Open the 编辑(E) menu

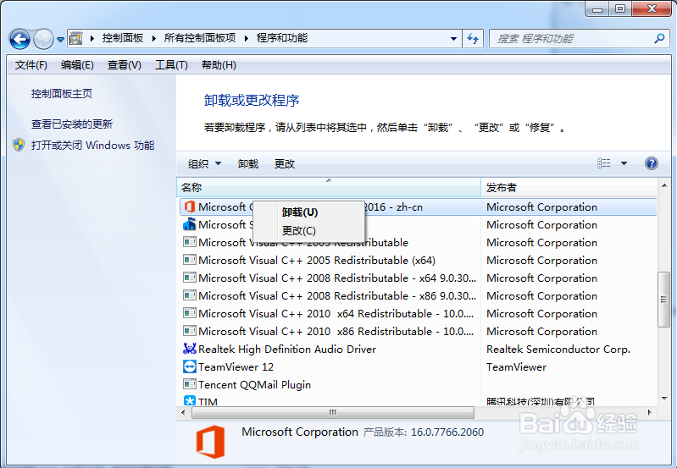click(x=77, y=65)
